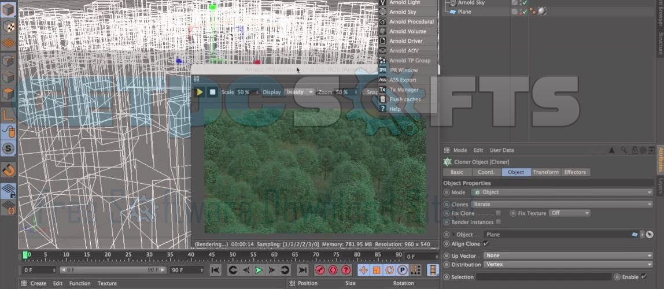This screenshot has width=664, height=289.
Task: Enable the Render Instances checkbox
Action: (x=499, y=222)
